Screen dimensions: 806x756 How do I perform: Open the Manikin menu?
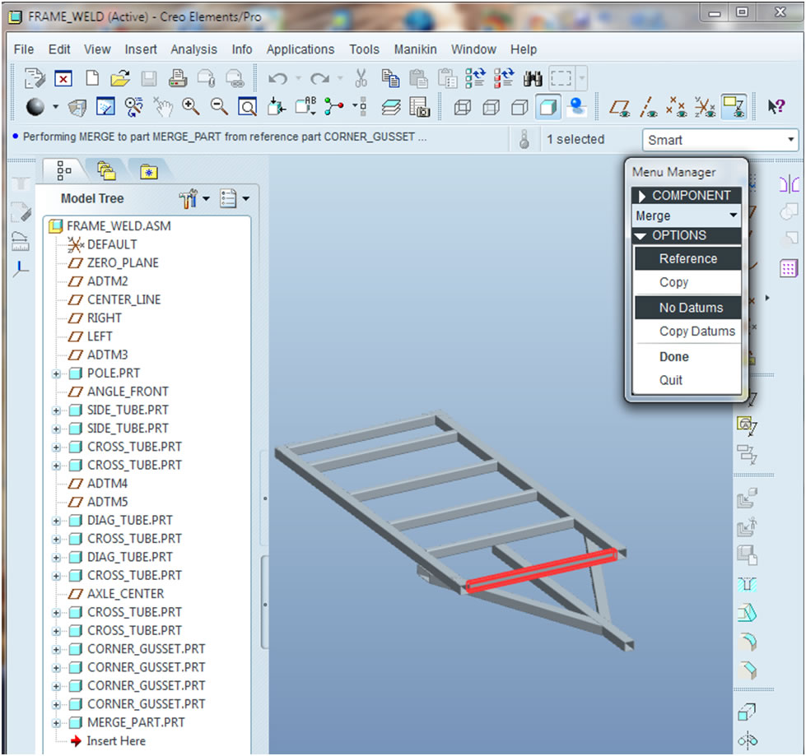click(x=416, y=49)
